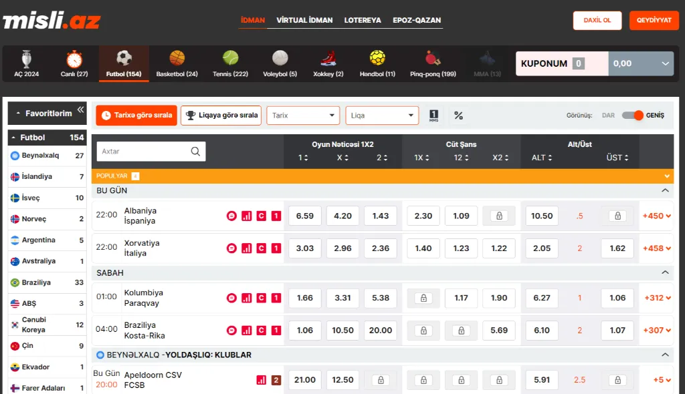Open Argentina 5 in sidebar
685x394 pixels.
47,240
